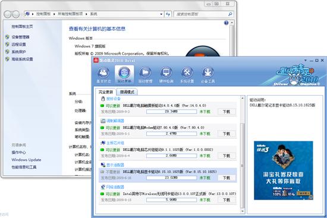This screenshot has width=327, height=218.
Task: Click the shield icon beside 系统保护
Action: click(7, 52)
